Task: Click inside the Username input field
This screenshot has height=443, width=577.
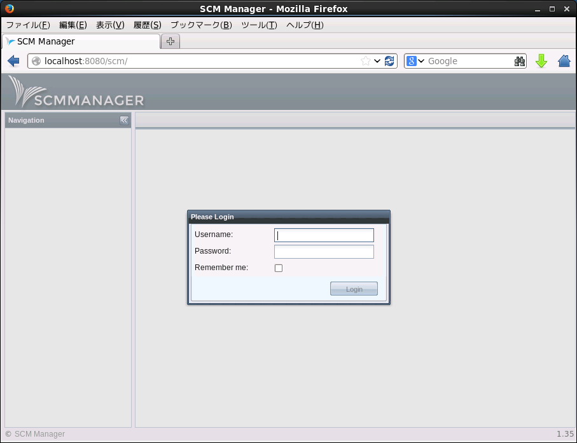Action: [x=323, y=235]
